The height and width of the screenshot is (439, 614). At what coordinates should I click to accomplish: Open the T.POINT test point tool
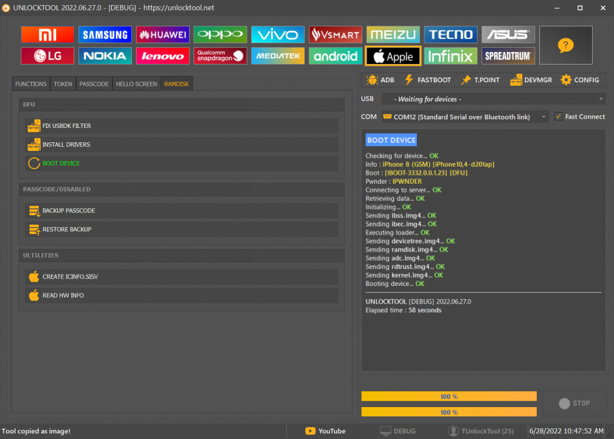(480, 80)
